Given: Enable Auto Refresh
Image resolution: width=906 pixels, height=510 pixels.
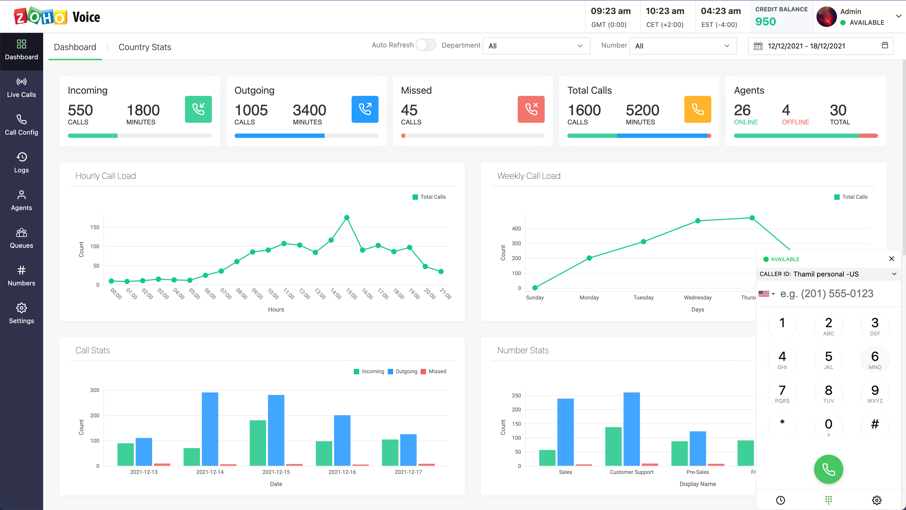Looking at the screenshot, I should (426, 45).
